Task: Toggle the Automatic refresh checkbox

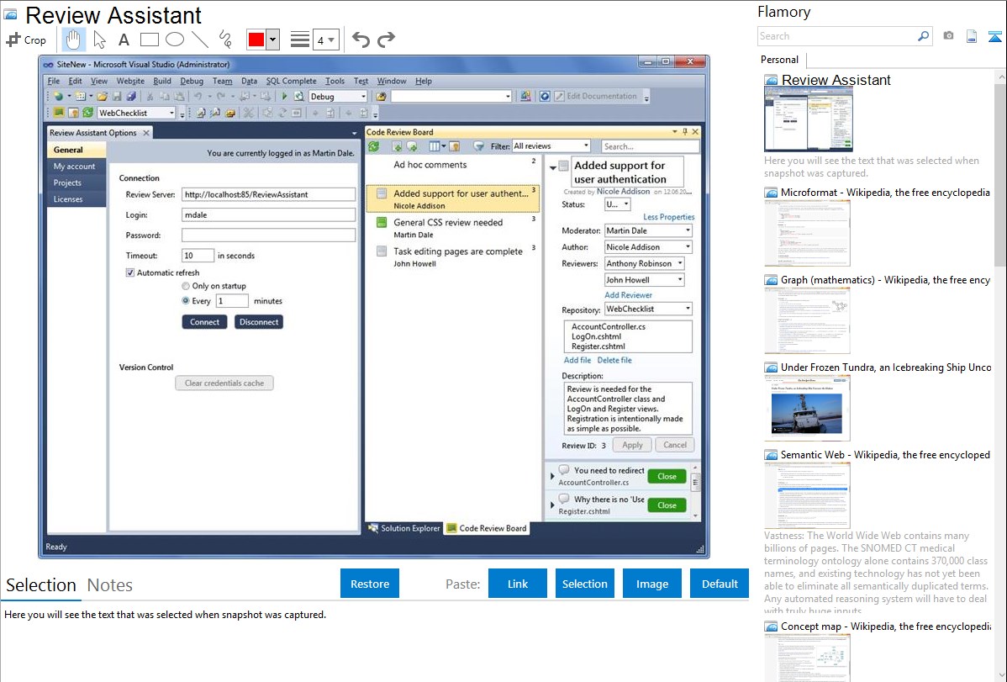Action: pos(130,272)
